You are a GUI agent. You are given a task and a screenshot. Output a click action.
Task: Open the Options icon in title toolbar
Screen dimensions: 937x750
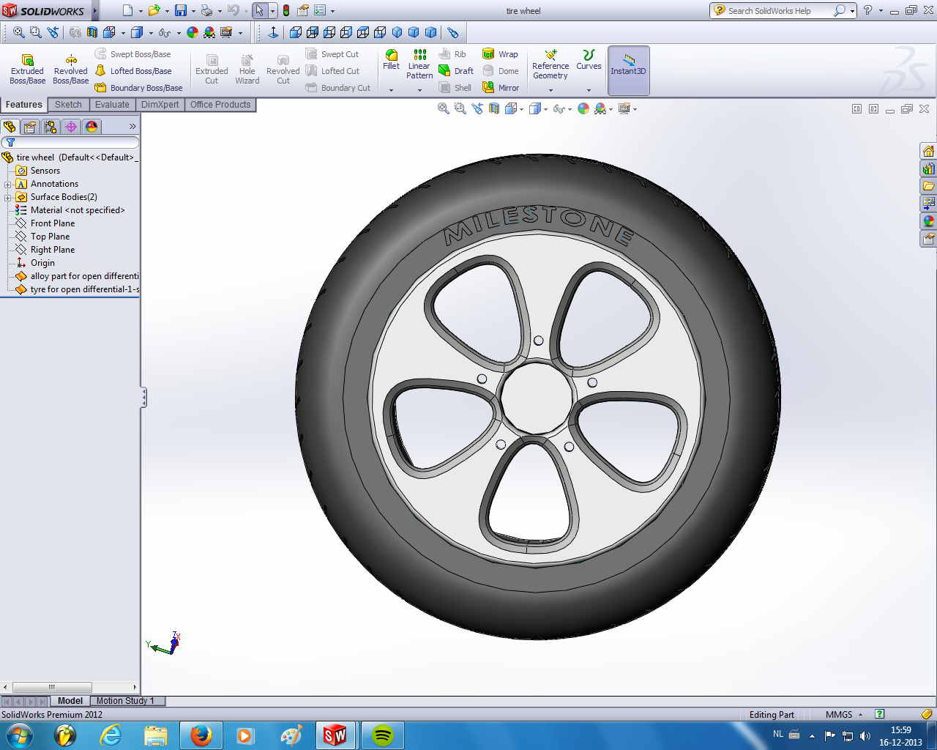coord(320,10)
